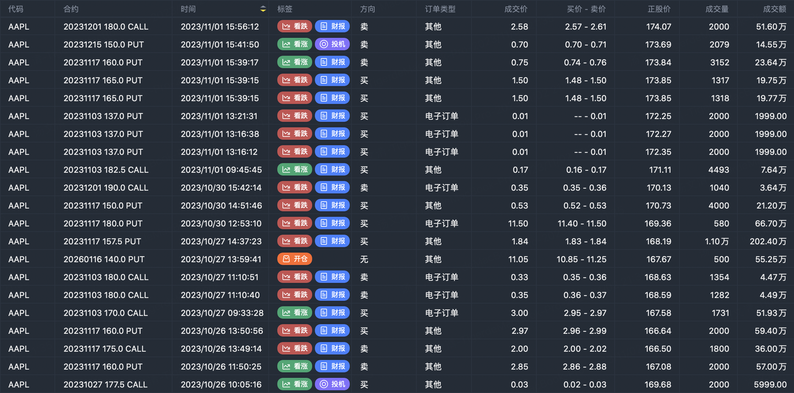Click 财报 tag on 13:16:38 row
Screen dimensions: 794x393
tap(333, 134)
